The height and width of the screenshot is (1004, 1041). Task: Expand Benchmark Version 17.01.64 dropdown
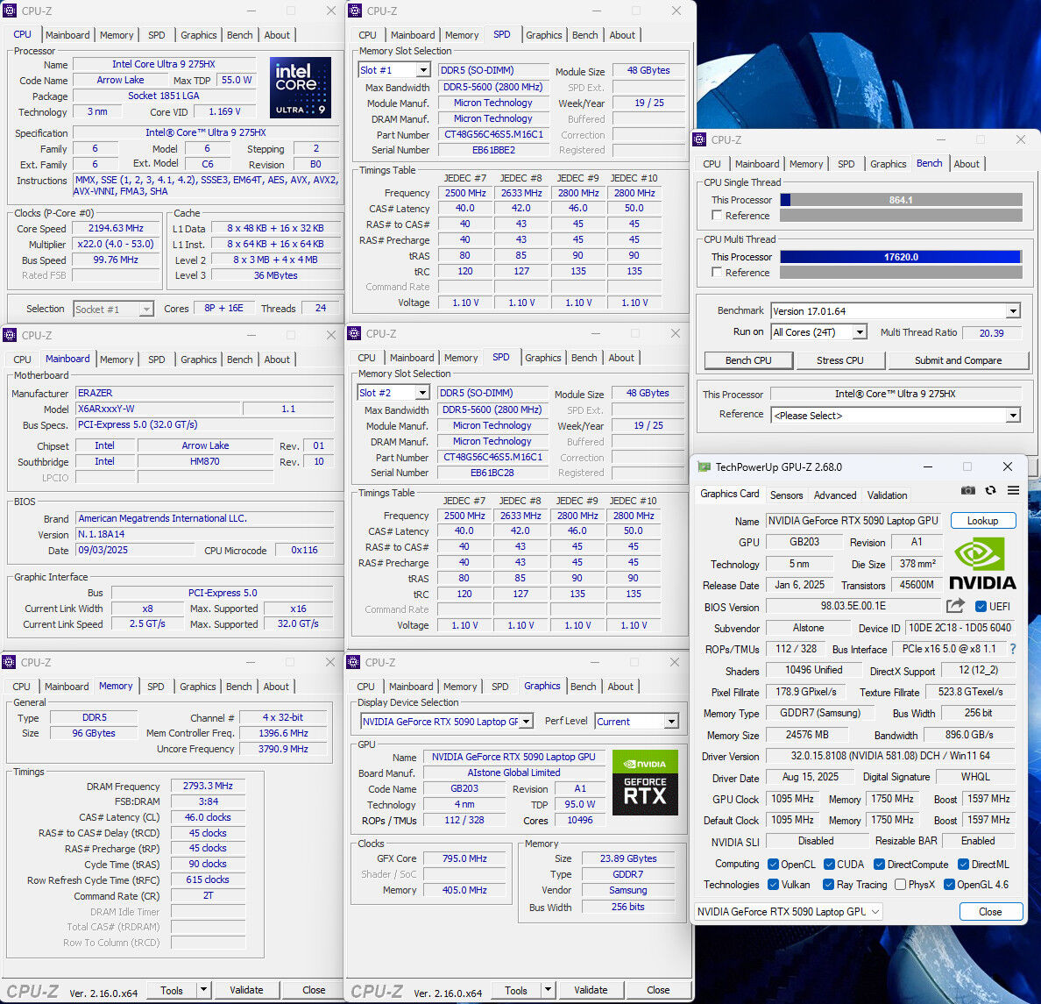1012,311
